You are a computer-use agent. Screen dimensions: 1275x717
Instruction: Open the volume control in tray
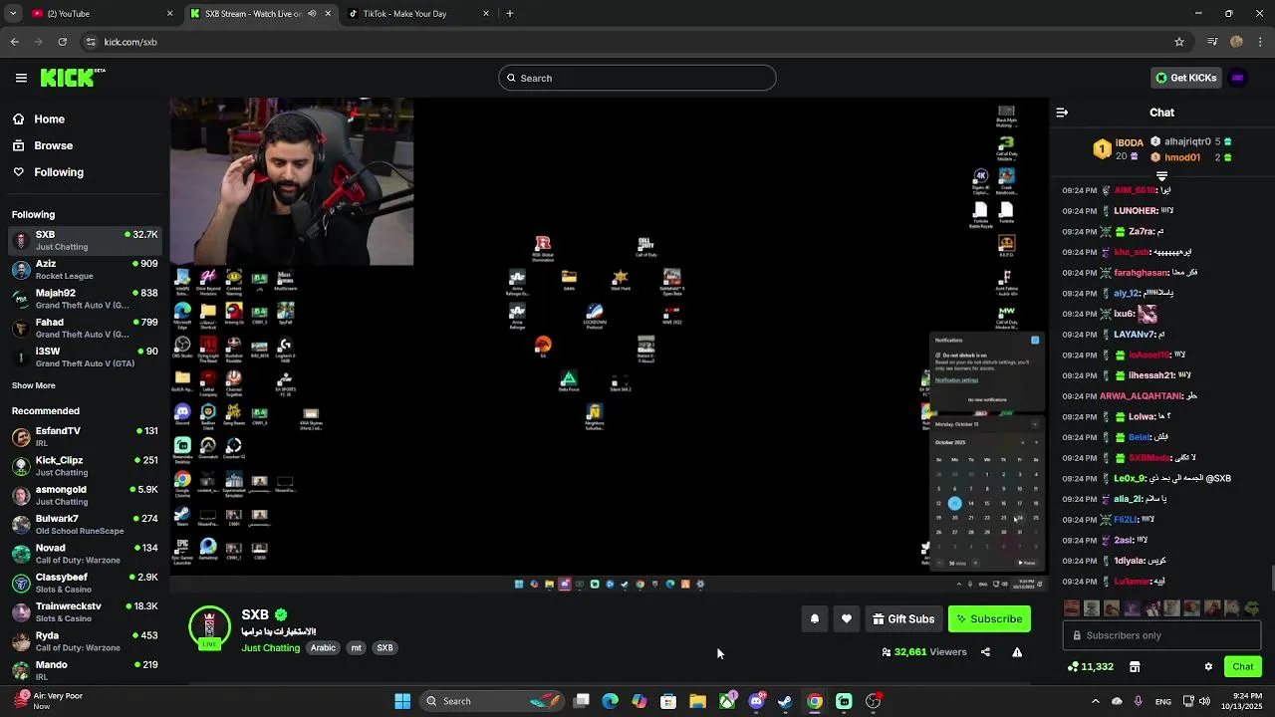coord(1205,701)
